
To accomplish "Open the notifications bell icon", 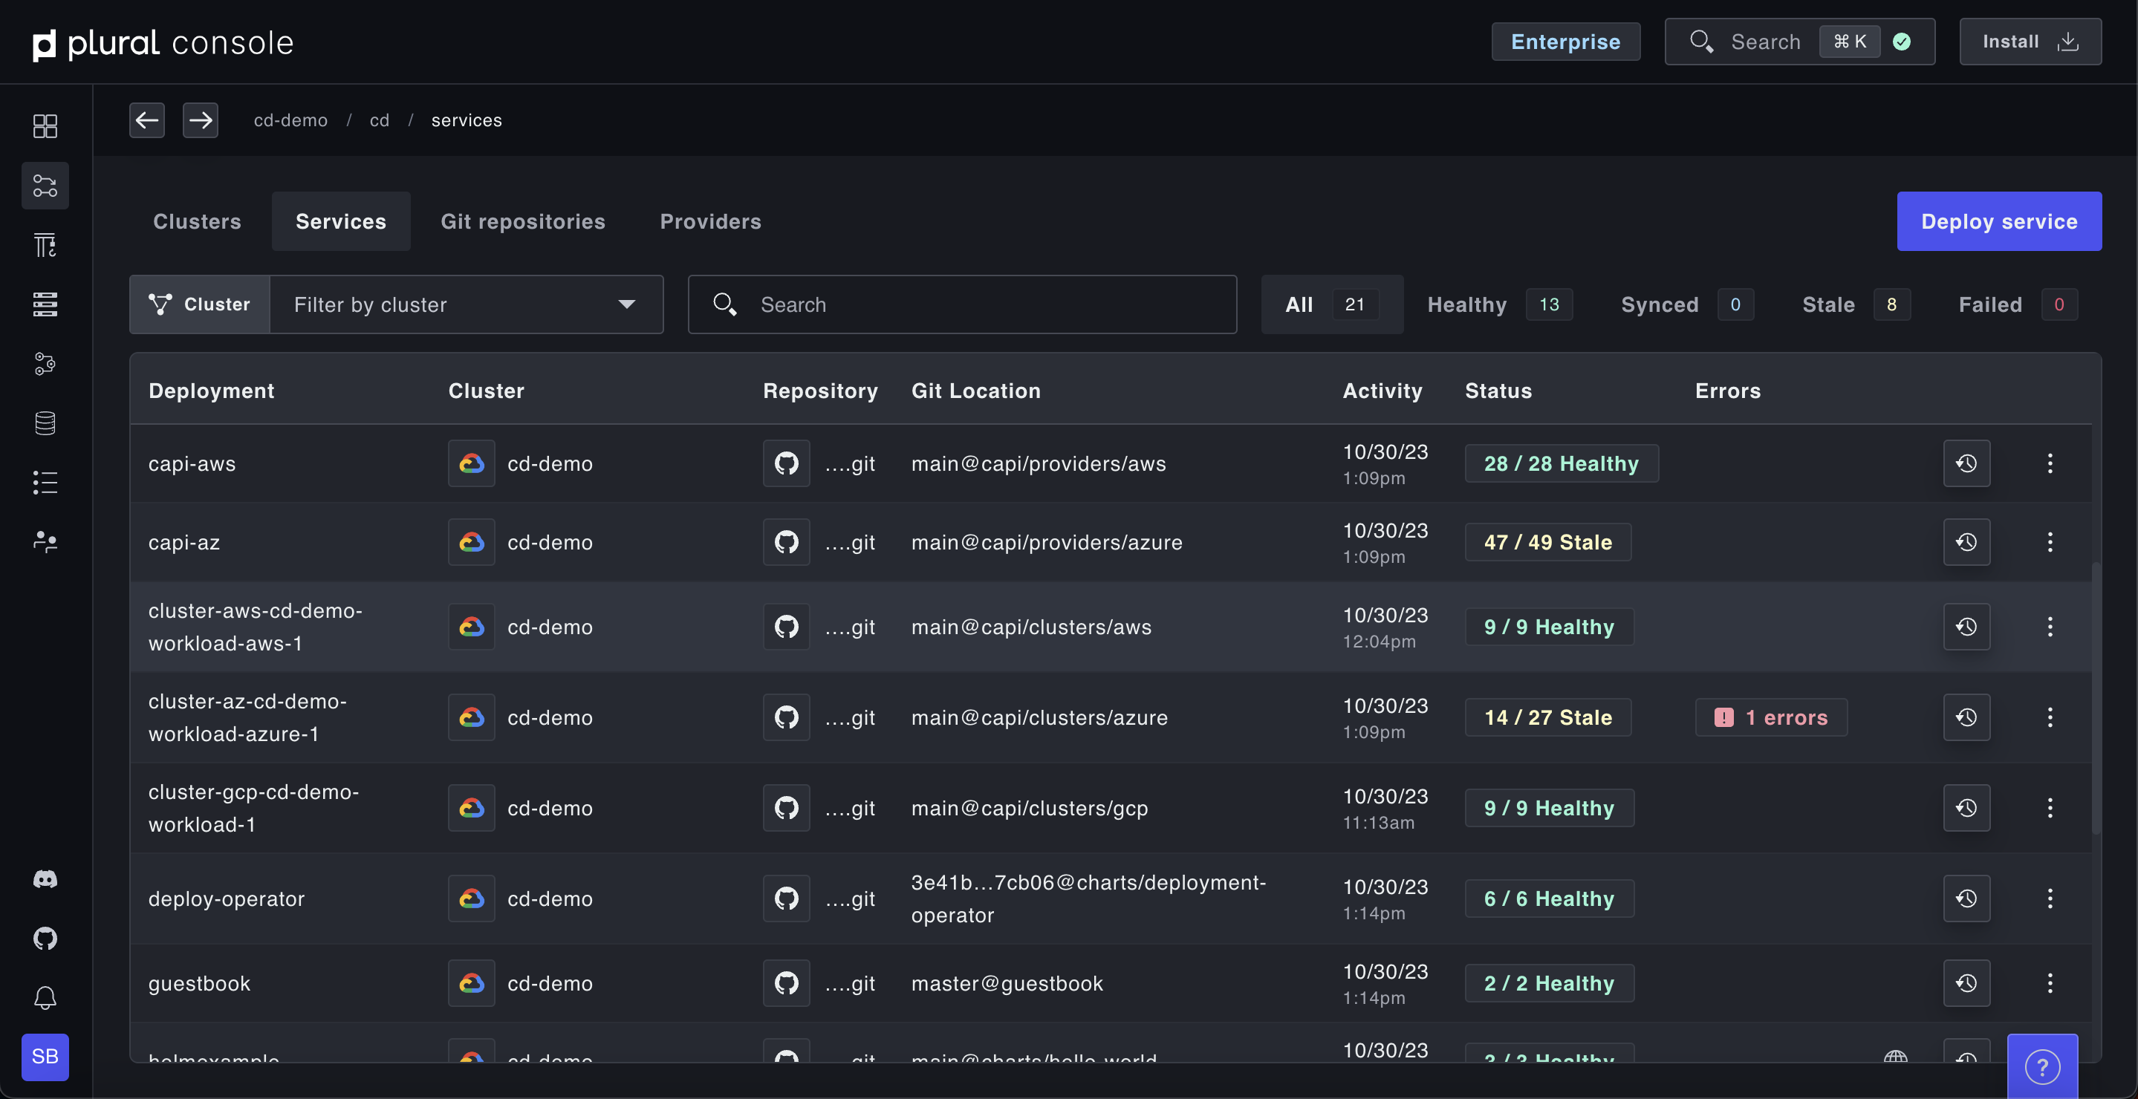I will pos(45,998).
